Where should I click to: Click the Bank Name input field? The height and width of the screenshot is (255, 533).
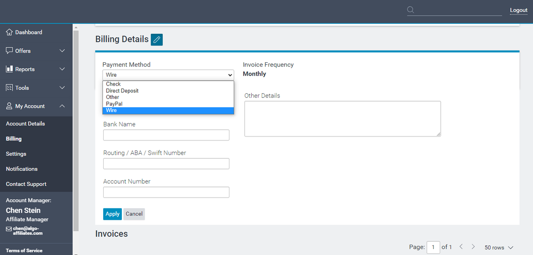[x=166, y=135]
